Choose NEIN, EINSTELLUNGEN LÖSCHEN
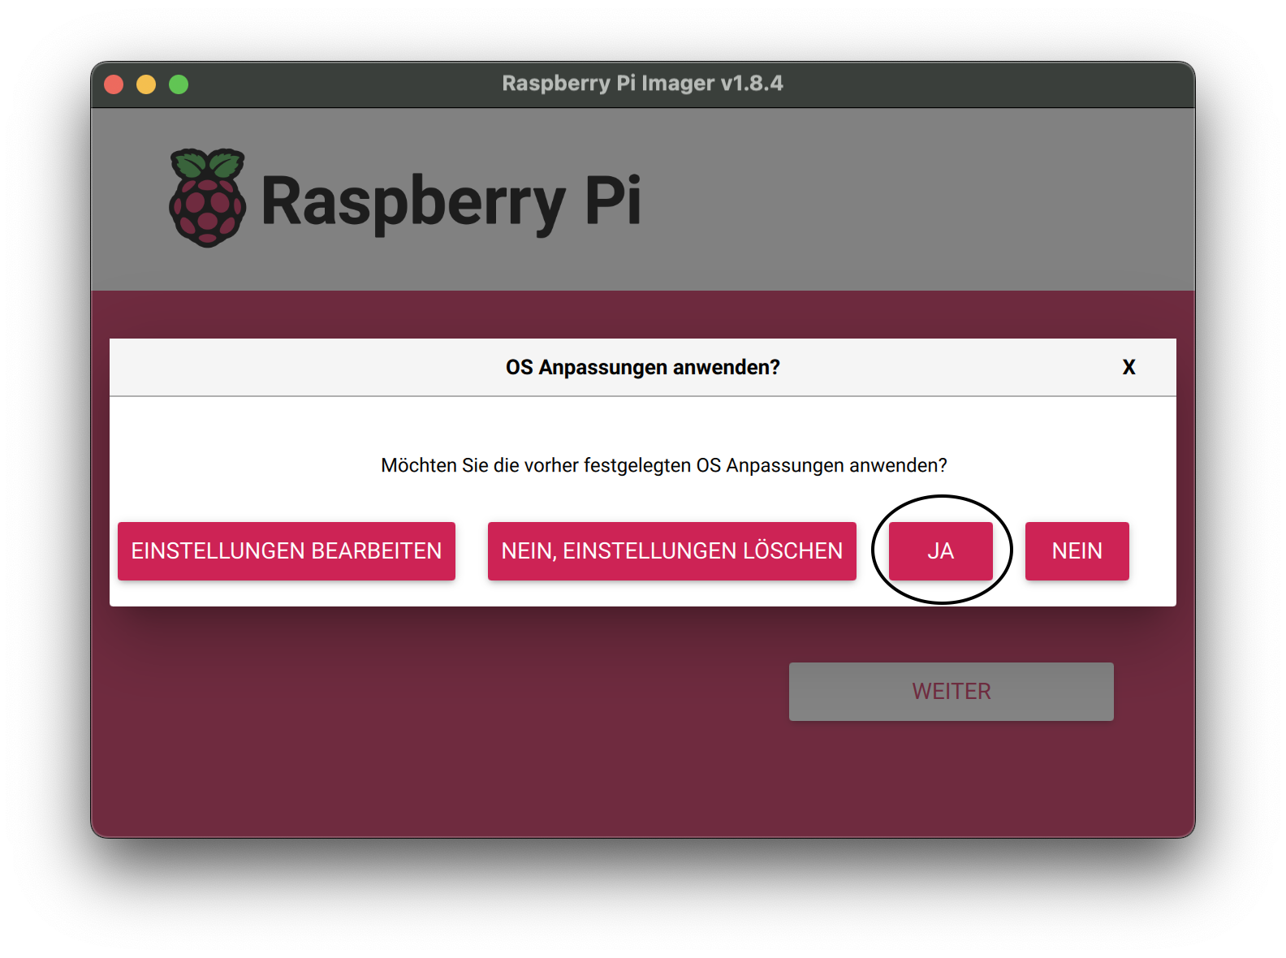 (671, 550)
